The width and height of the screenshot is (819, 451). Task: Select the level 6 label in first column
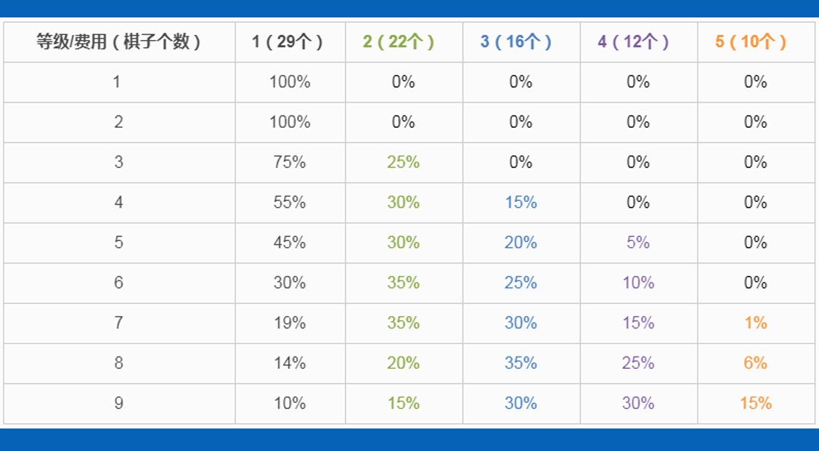[x=118, y=283]
